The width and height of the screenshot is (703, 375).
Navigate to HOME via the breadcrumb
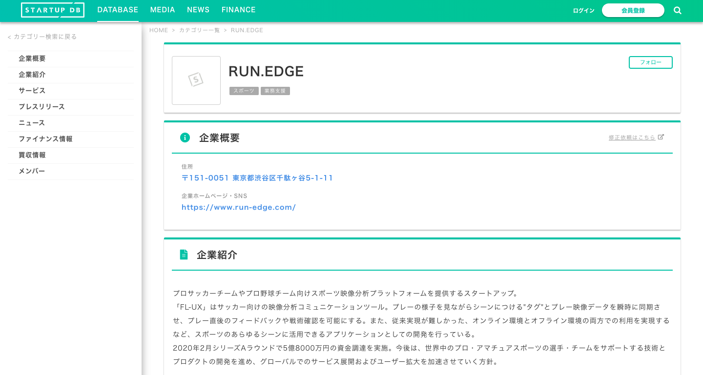[159, 30]
